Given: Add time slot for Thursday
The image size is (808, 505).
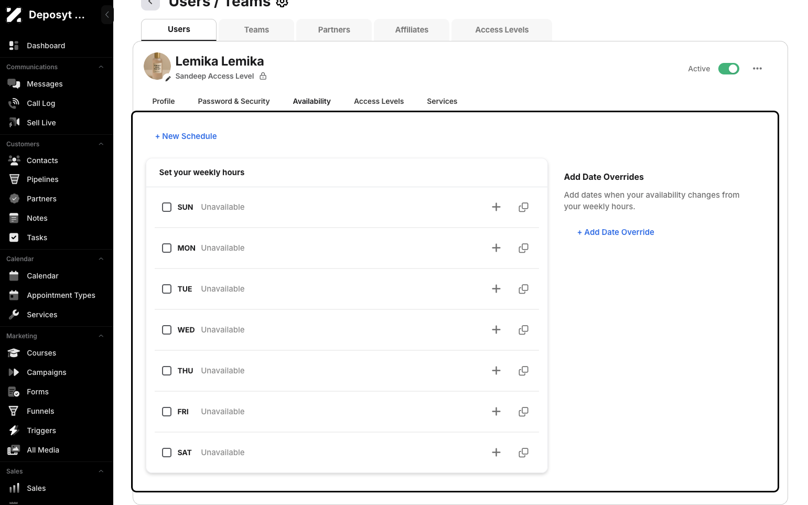Looking at the screenshot, I should pyautogui.click(x=496, y=371).
